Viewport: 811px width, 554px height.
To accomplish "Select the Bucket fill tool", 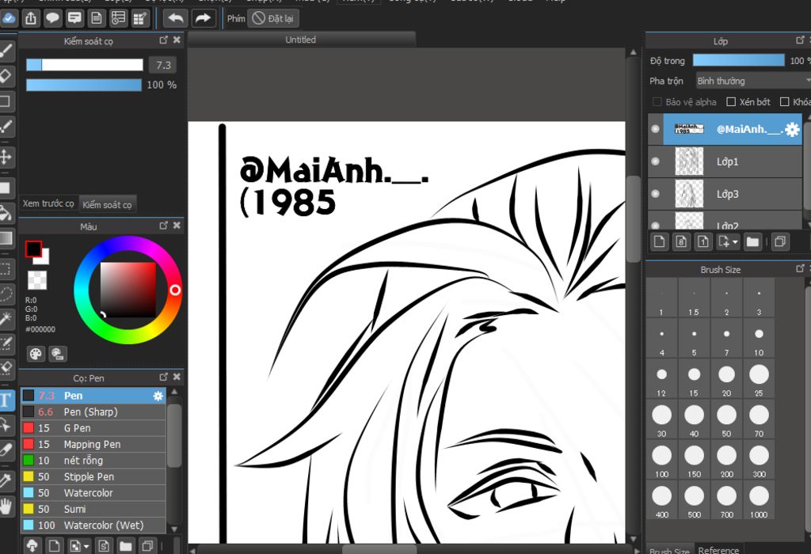I will tap(6, 212).
